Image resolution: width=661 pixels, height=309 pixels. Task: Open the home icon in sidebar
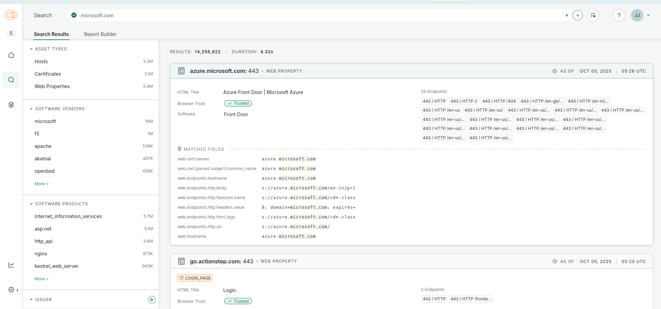[11, 55]
